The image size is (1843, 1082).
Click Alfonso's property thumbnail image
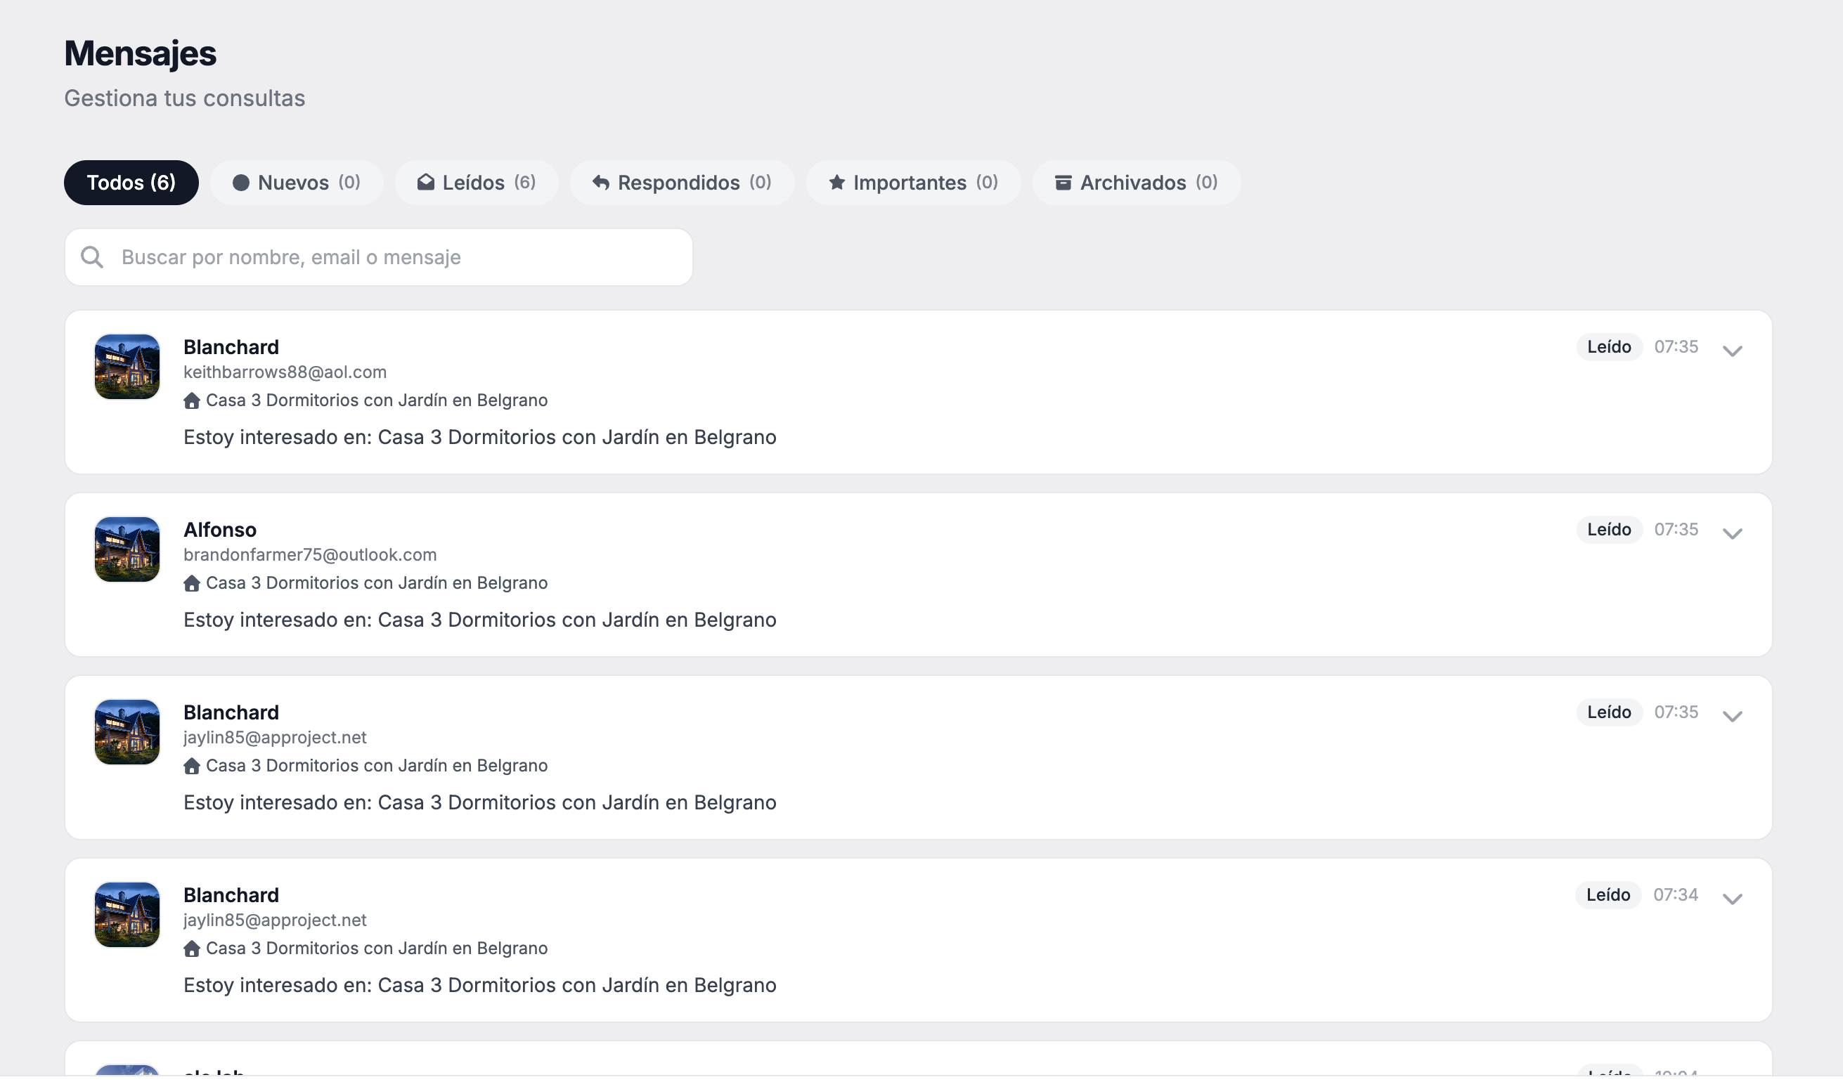[x=127, y=549]
